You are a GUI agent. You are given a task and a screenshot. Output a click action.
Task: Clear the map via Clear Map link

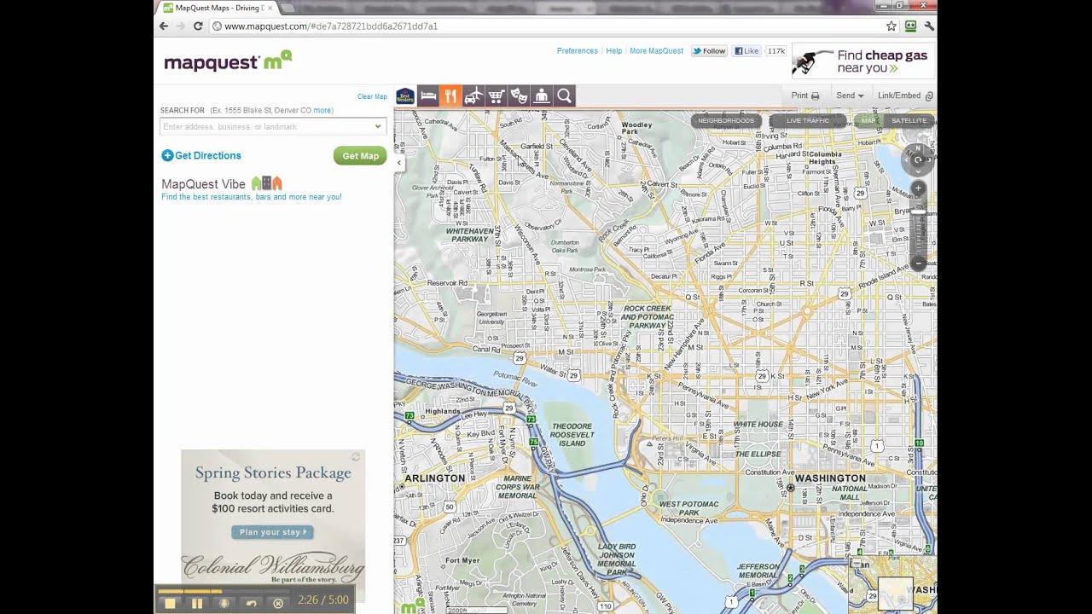coord(372,96)
